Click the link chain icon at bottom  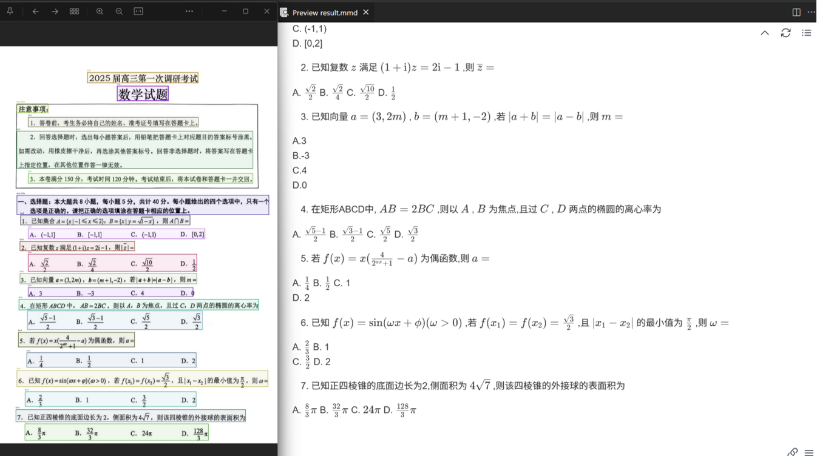[x=793, y=452]
